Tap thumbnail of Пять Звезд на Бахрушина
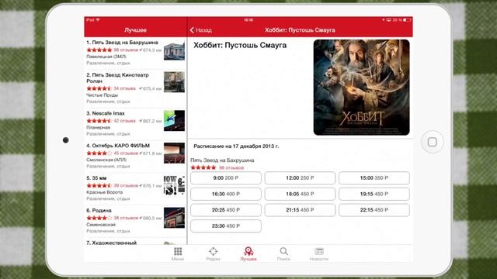 point(174,50)
